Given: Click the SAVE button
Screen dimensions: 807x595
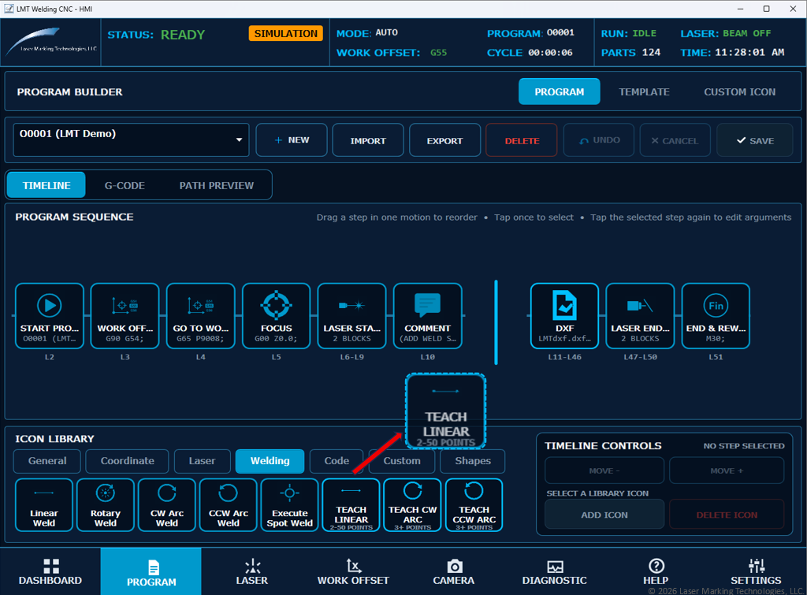Looking at the screenshot, I should [755, 140].
